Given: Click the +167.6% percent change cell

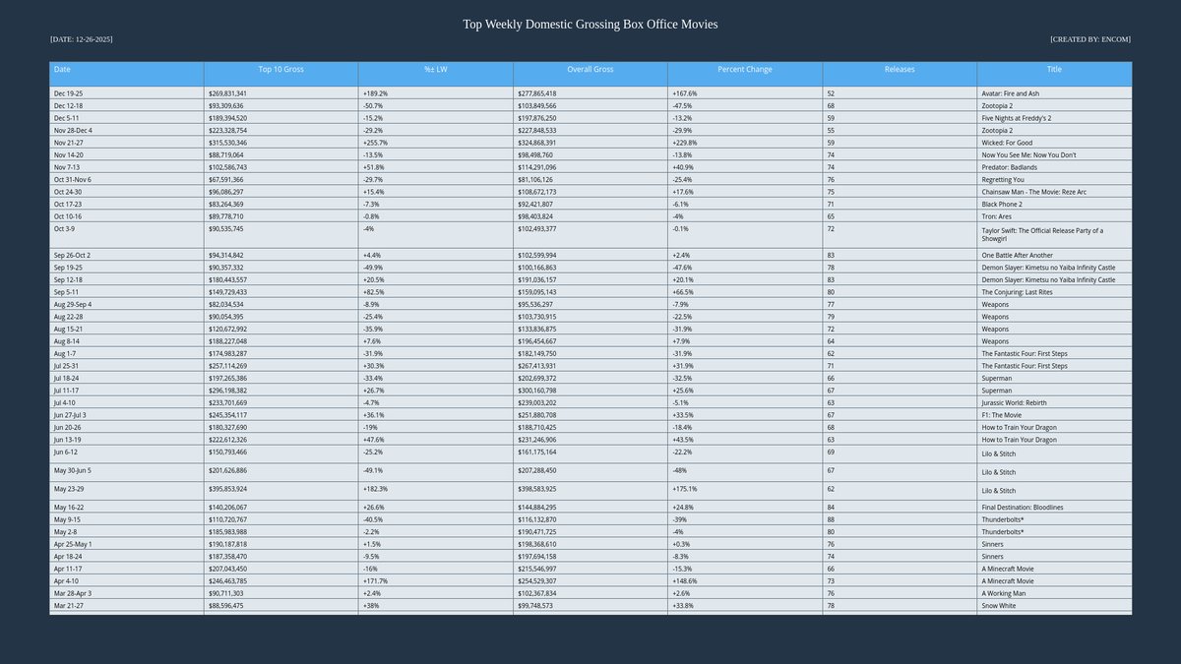Looking at the screenshot, I should (x=745, y=93).
